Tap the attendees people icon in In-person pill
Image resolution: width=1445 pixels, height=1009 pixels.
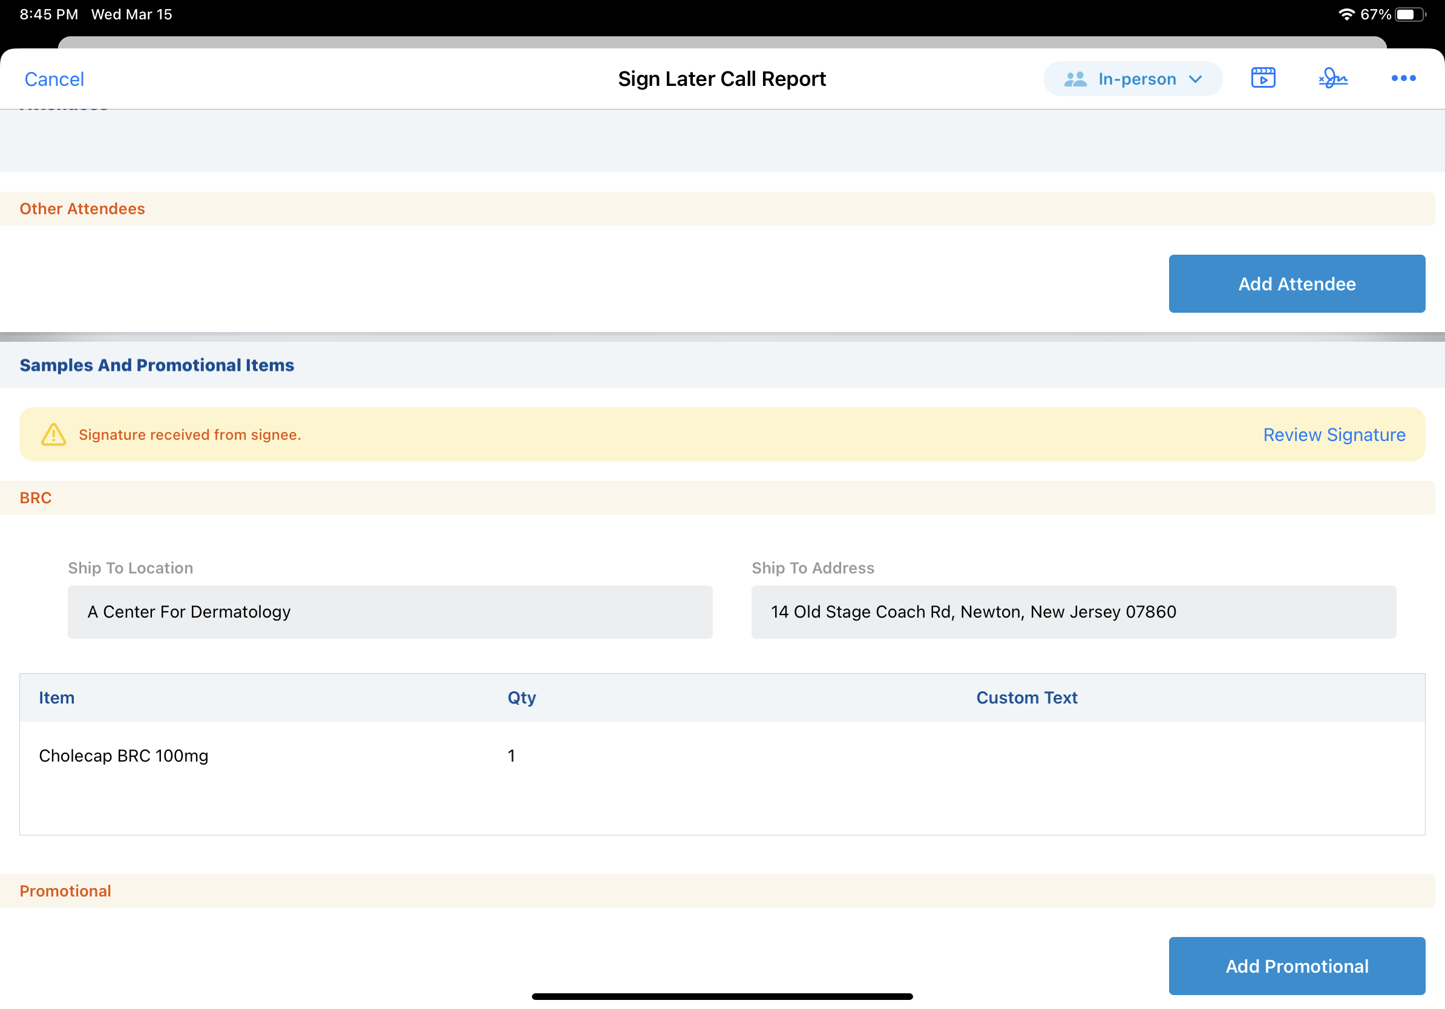(x=1075, y=79)
